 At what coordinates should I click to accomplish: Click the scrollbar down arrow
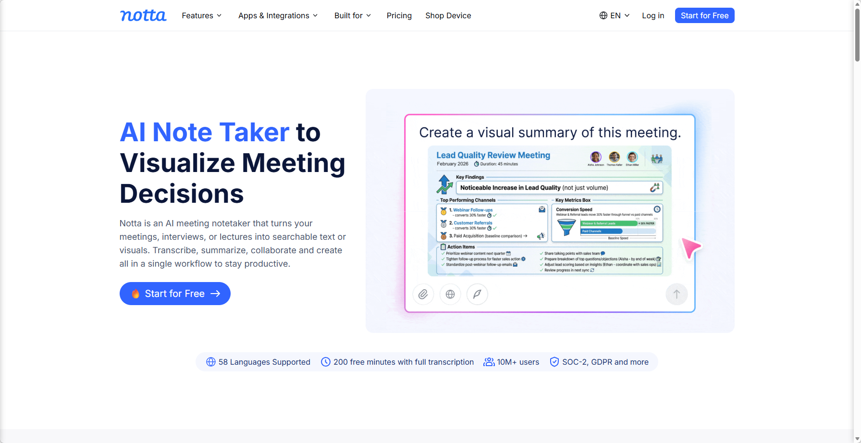(x=857, y=439)
